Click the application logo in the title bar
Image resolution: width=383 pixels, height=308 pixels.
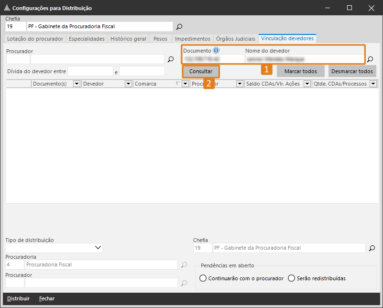tap(6, 8)
